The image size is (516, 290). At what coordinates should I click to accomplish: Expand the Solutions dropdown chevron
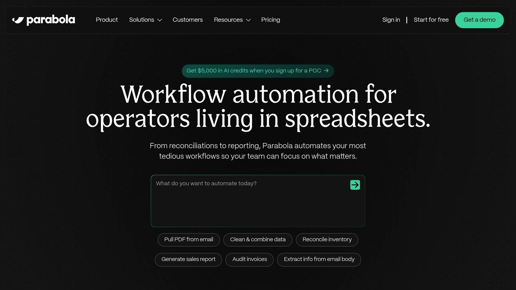159,20
